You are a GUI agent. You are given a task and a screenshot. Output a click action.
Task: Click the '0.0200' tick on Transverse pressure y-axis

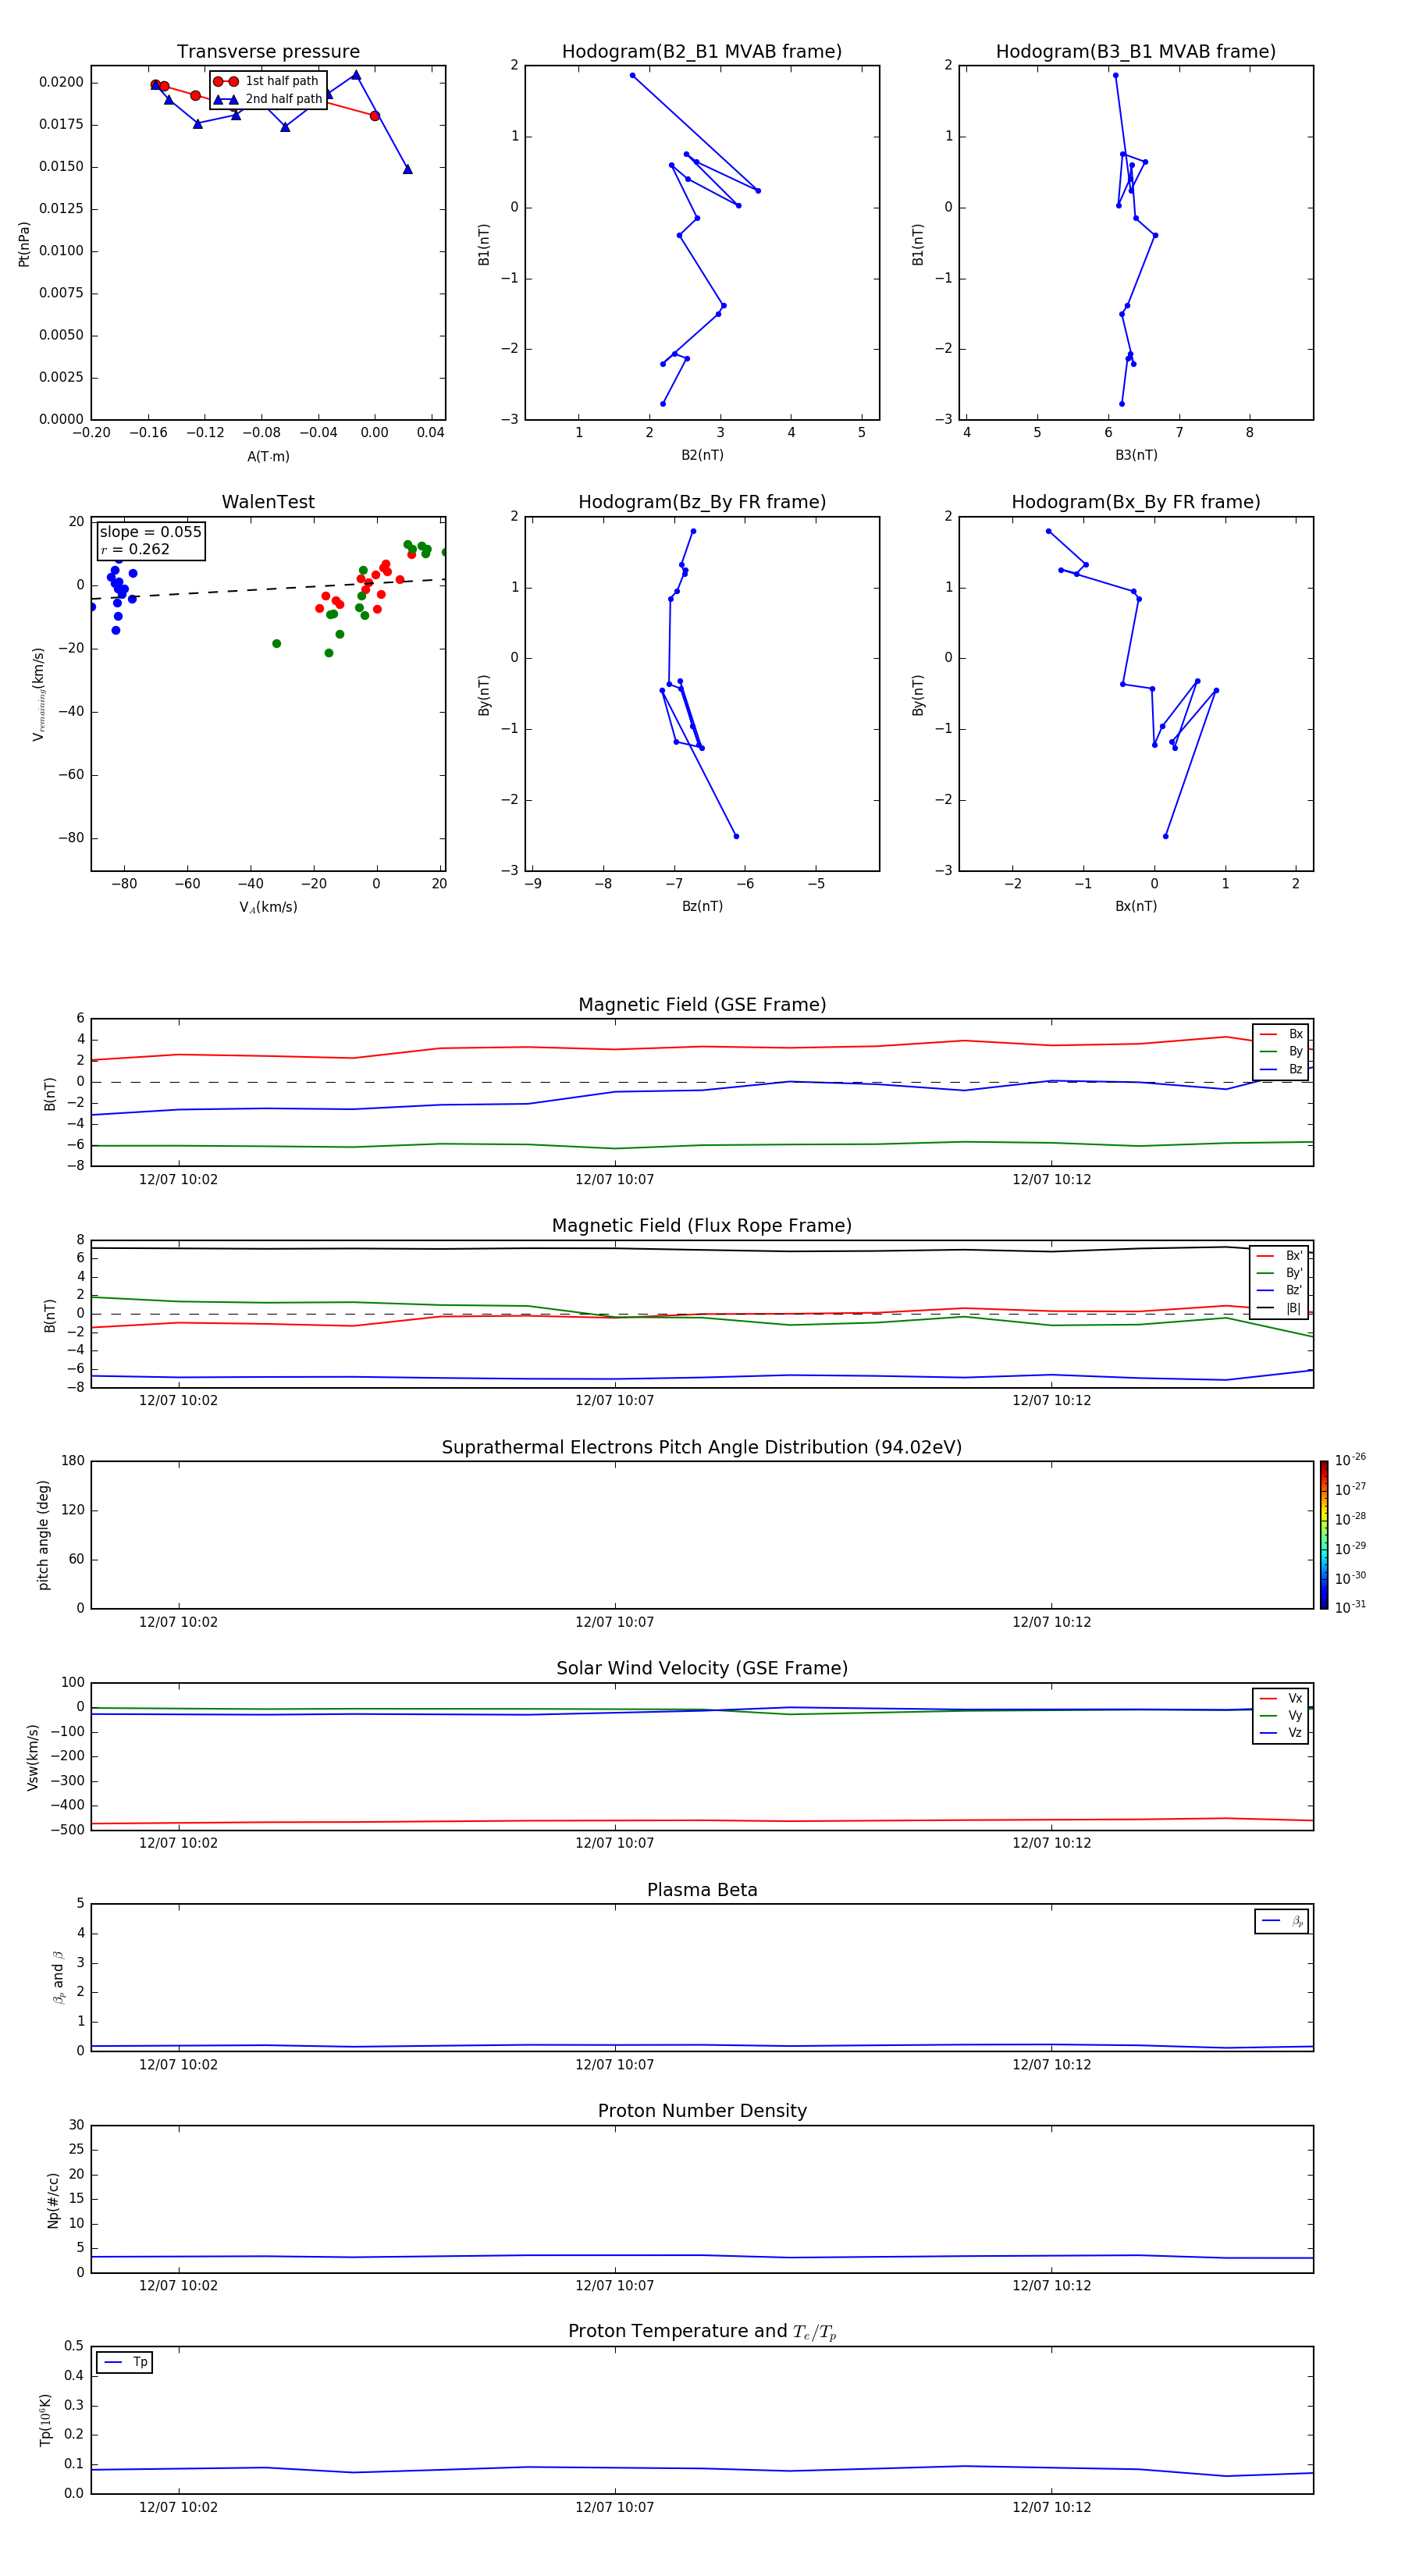(61, 82)
